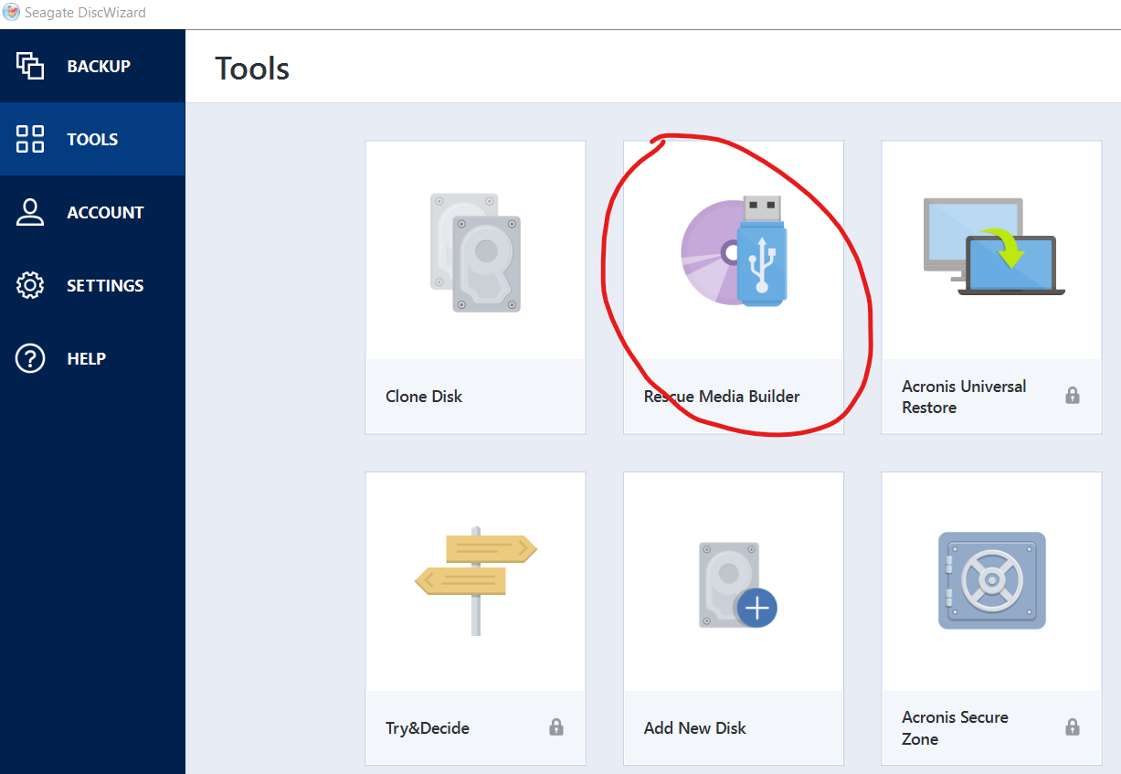Click the Tools grid icon in sidebar
The image size is (1121, 774).
point(30,139)
